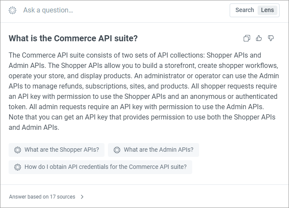289x208 pixels.
Task: Open 'Answer based on 17 sources' link
Action: click(42, 197)
